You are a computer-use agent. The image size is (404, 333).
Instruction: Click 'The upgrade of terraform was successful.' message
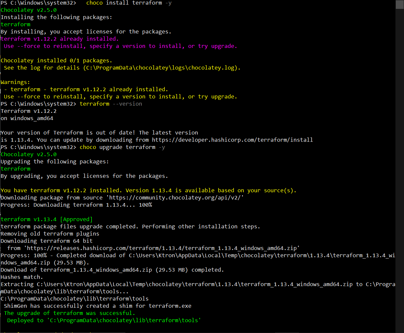pos(69,313)
